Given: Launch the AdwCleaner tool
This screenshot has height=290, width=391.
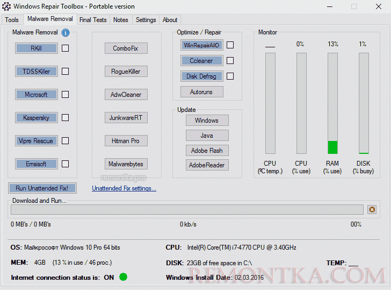Looking at the screenshot, I should pos(126,95).
